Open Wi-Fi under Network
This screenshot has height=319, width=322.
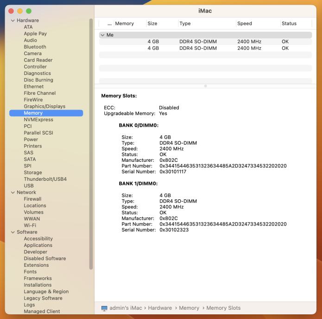point(30,225)
